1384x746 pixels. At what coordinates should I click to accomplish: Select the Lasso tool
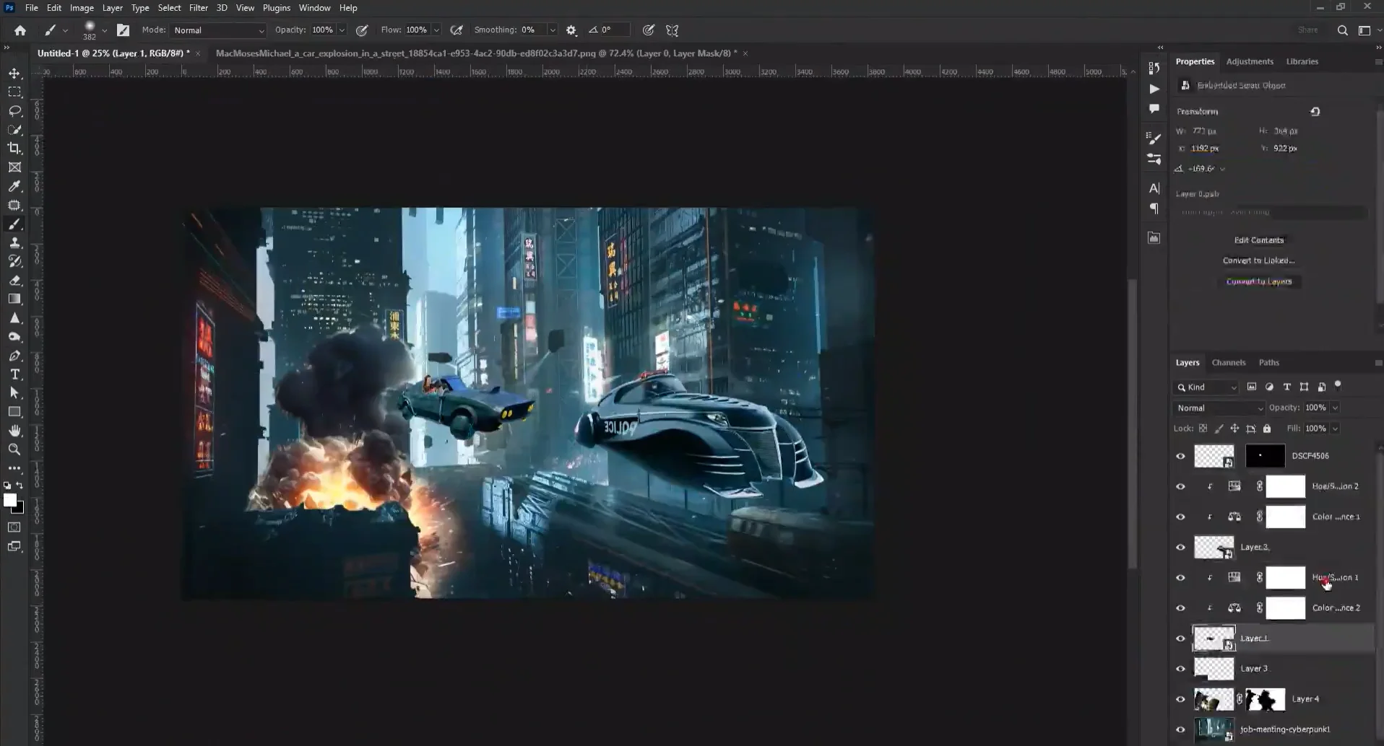(14, 111)
